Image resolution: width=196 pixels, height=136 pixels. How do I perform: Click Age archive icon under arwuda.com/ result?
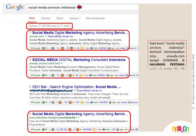109,48
